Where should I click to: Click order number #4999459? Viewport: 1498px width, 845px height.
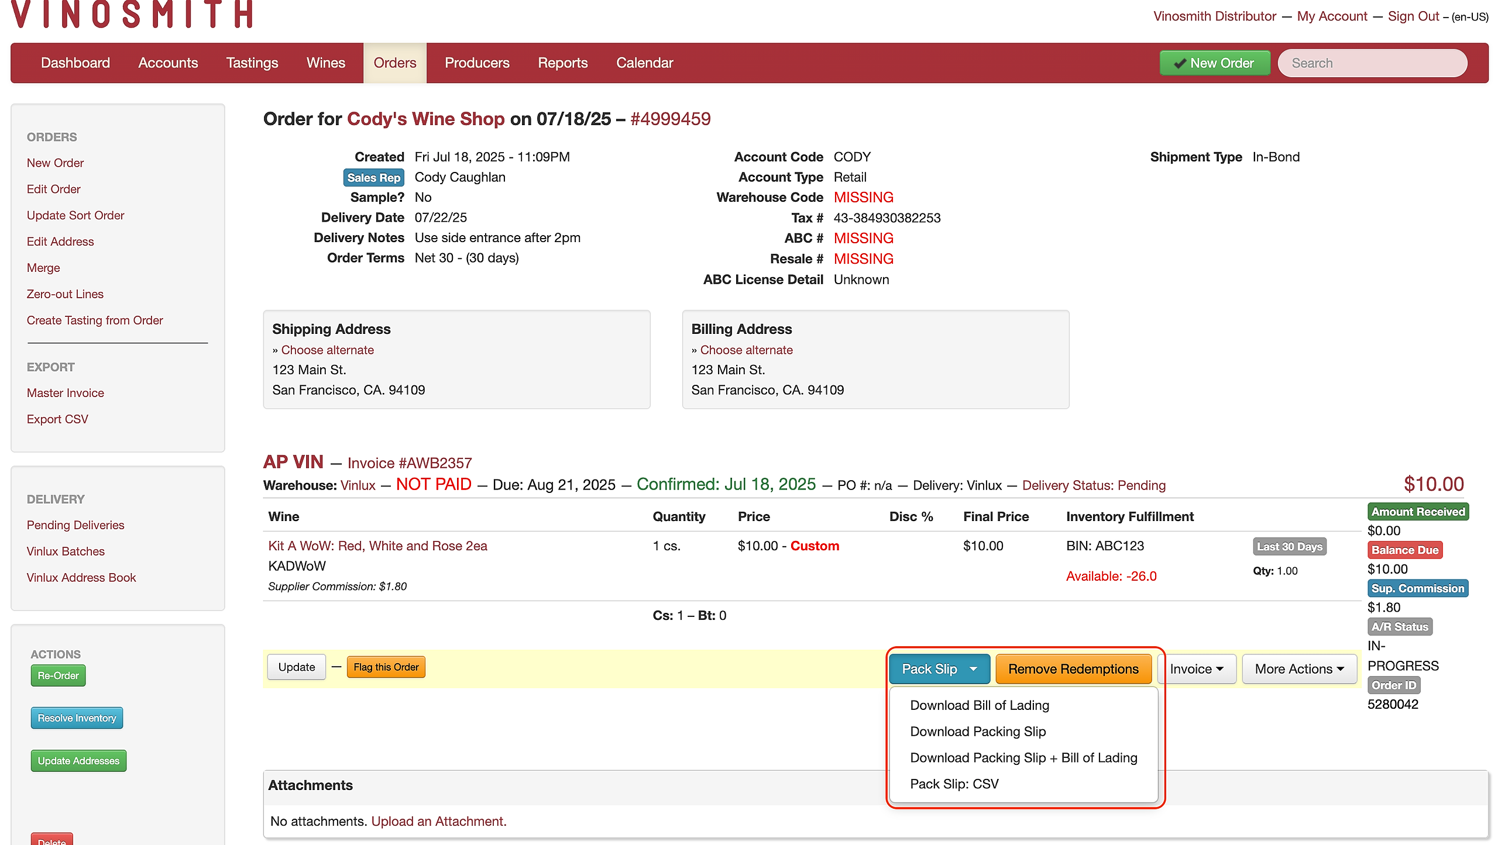[671, 119]
